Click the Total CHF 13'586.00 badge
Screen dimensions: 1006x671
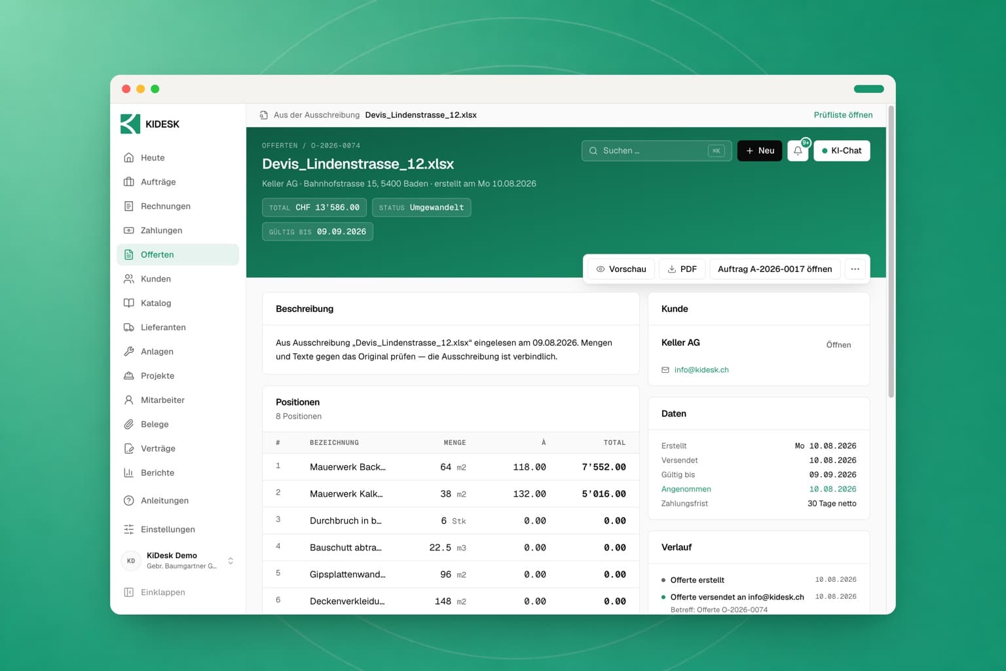click(314, 208)
